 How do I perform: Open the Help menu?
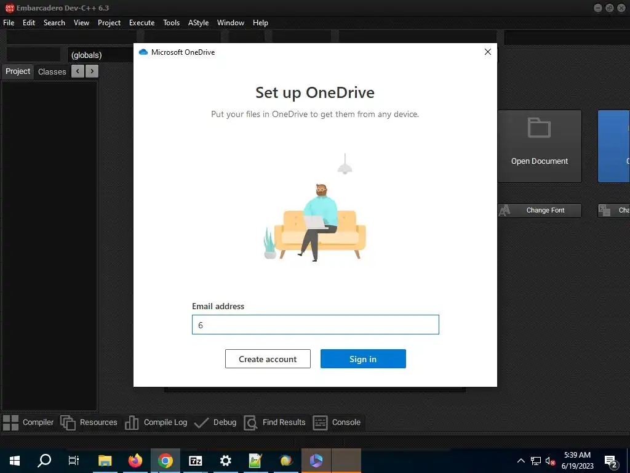pos(260,23)
